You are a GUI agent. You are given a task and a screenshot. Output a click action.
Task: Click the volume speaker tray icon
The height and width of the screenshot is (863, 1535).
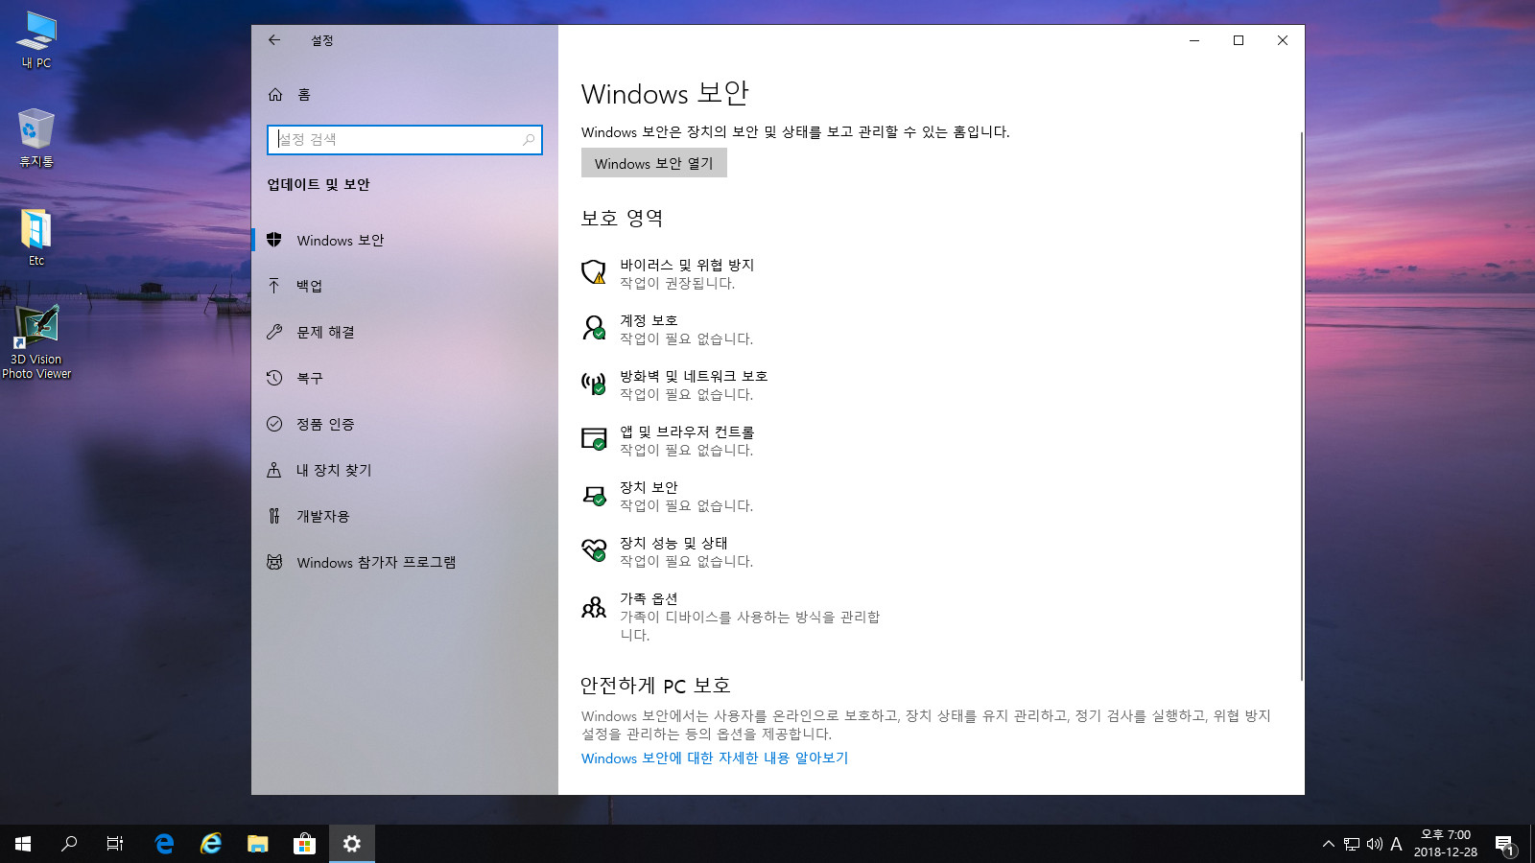(1374, 844)
